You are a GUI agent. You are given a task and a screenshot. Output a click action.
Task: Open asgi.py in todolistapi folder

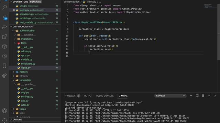[35, 93]
